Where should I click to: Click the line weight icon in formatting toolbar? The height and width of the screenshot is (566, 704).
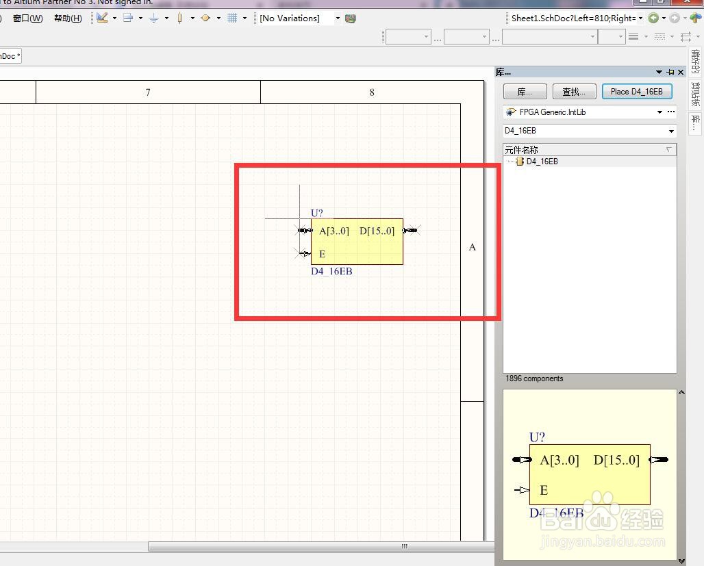coord(633,36)
